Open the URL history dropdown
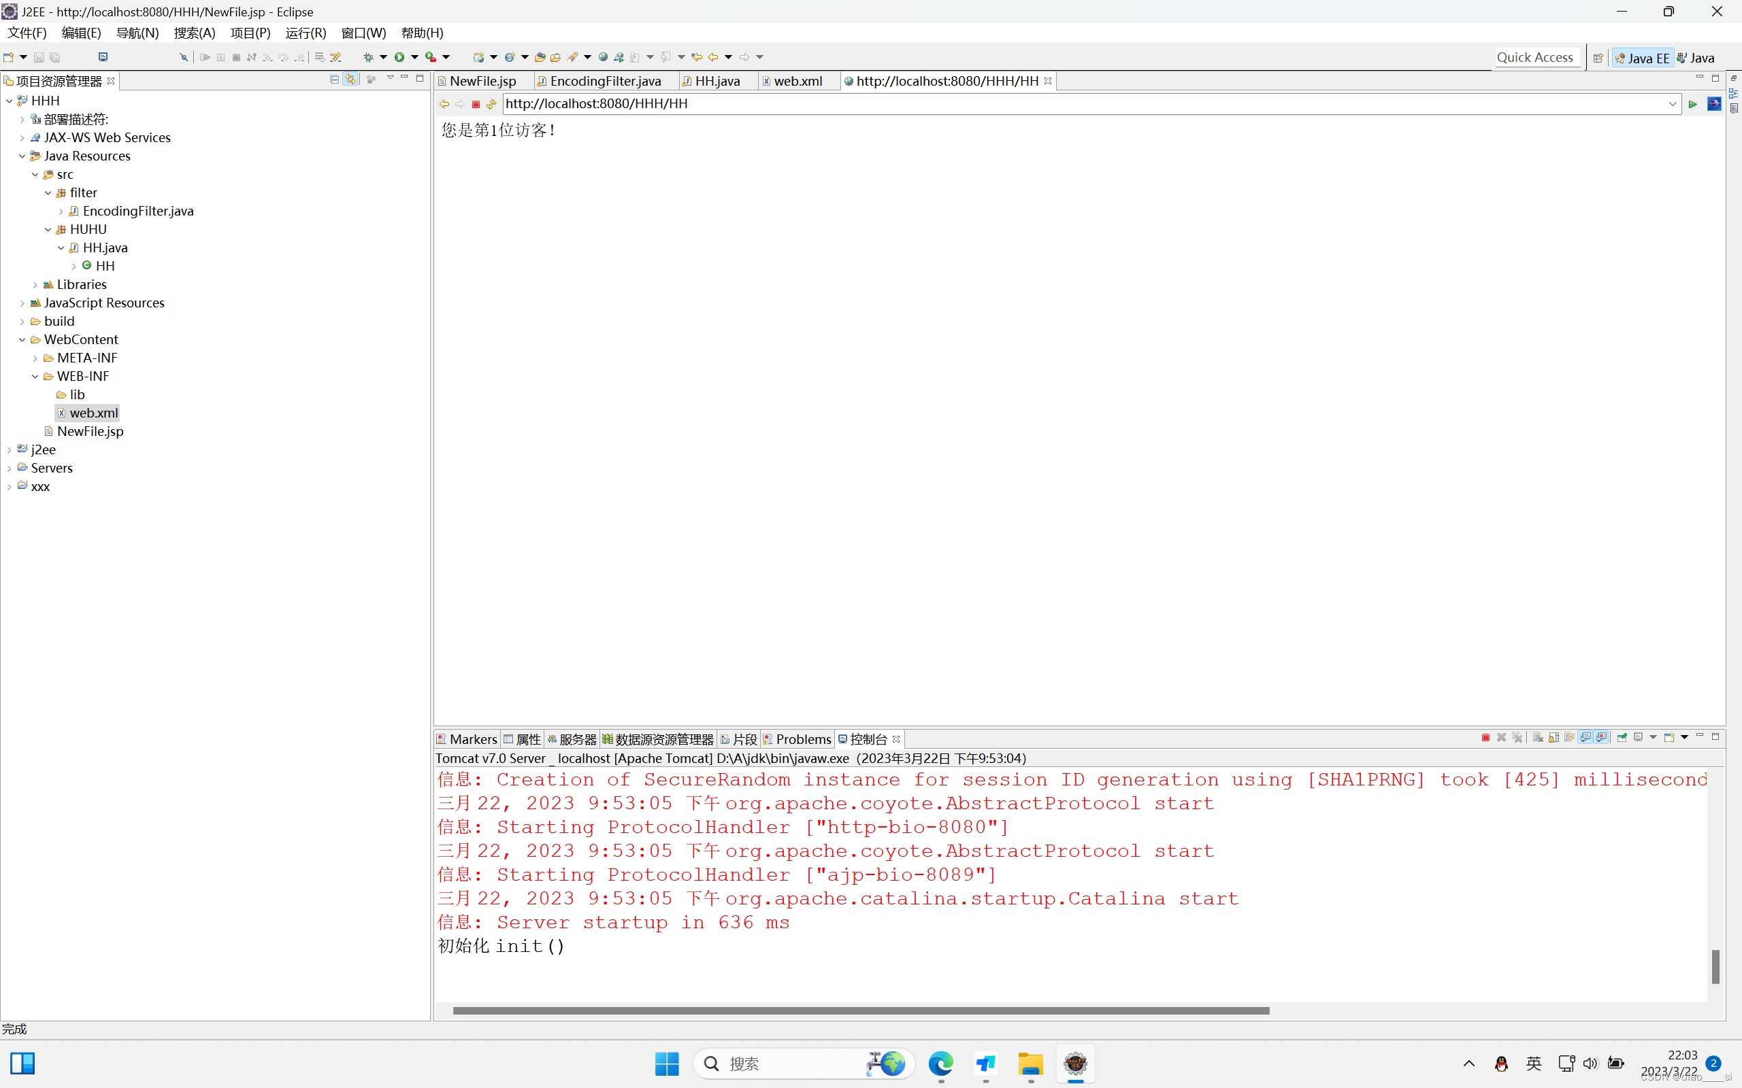This screenshot has height=1088, width=1742. 1672,103
